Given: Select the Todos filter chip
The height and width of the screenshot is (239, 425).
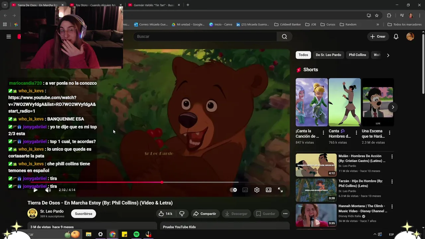Looking at the screenshot, I should pyautogui.click(x=303, y=55).
